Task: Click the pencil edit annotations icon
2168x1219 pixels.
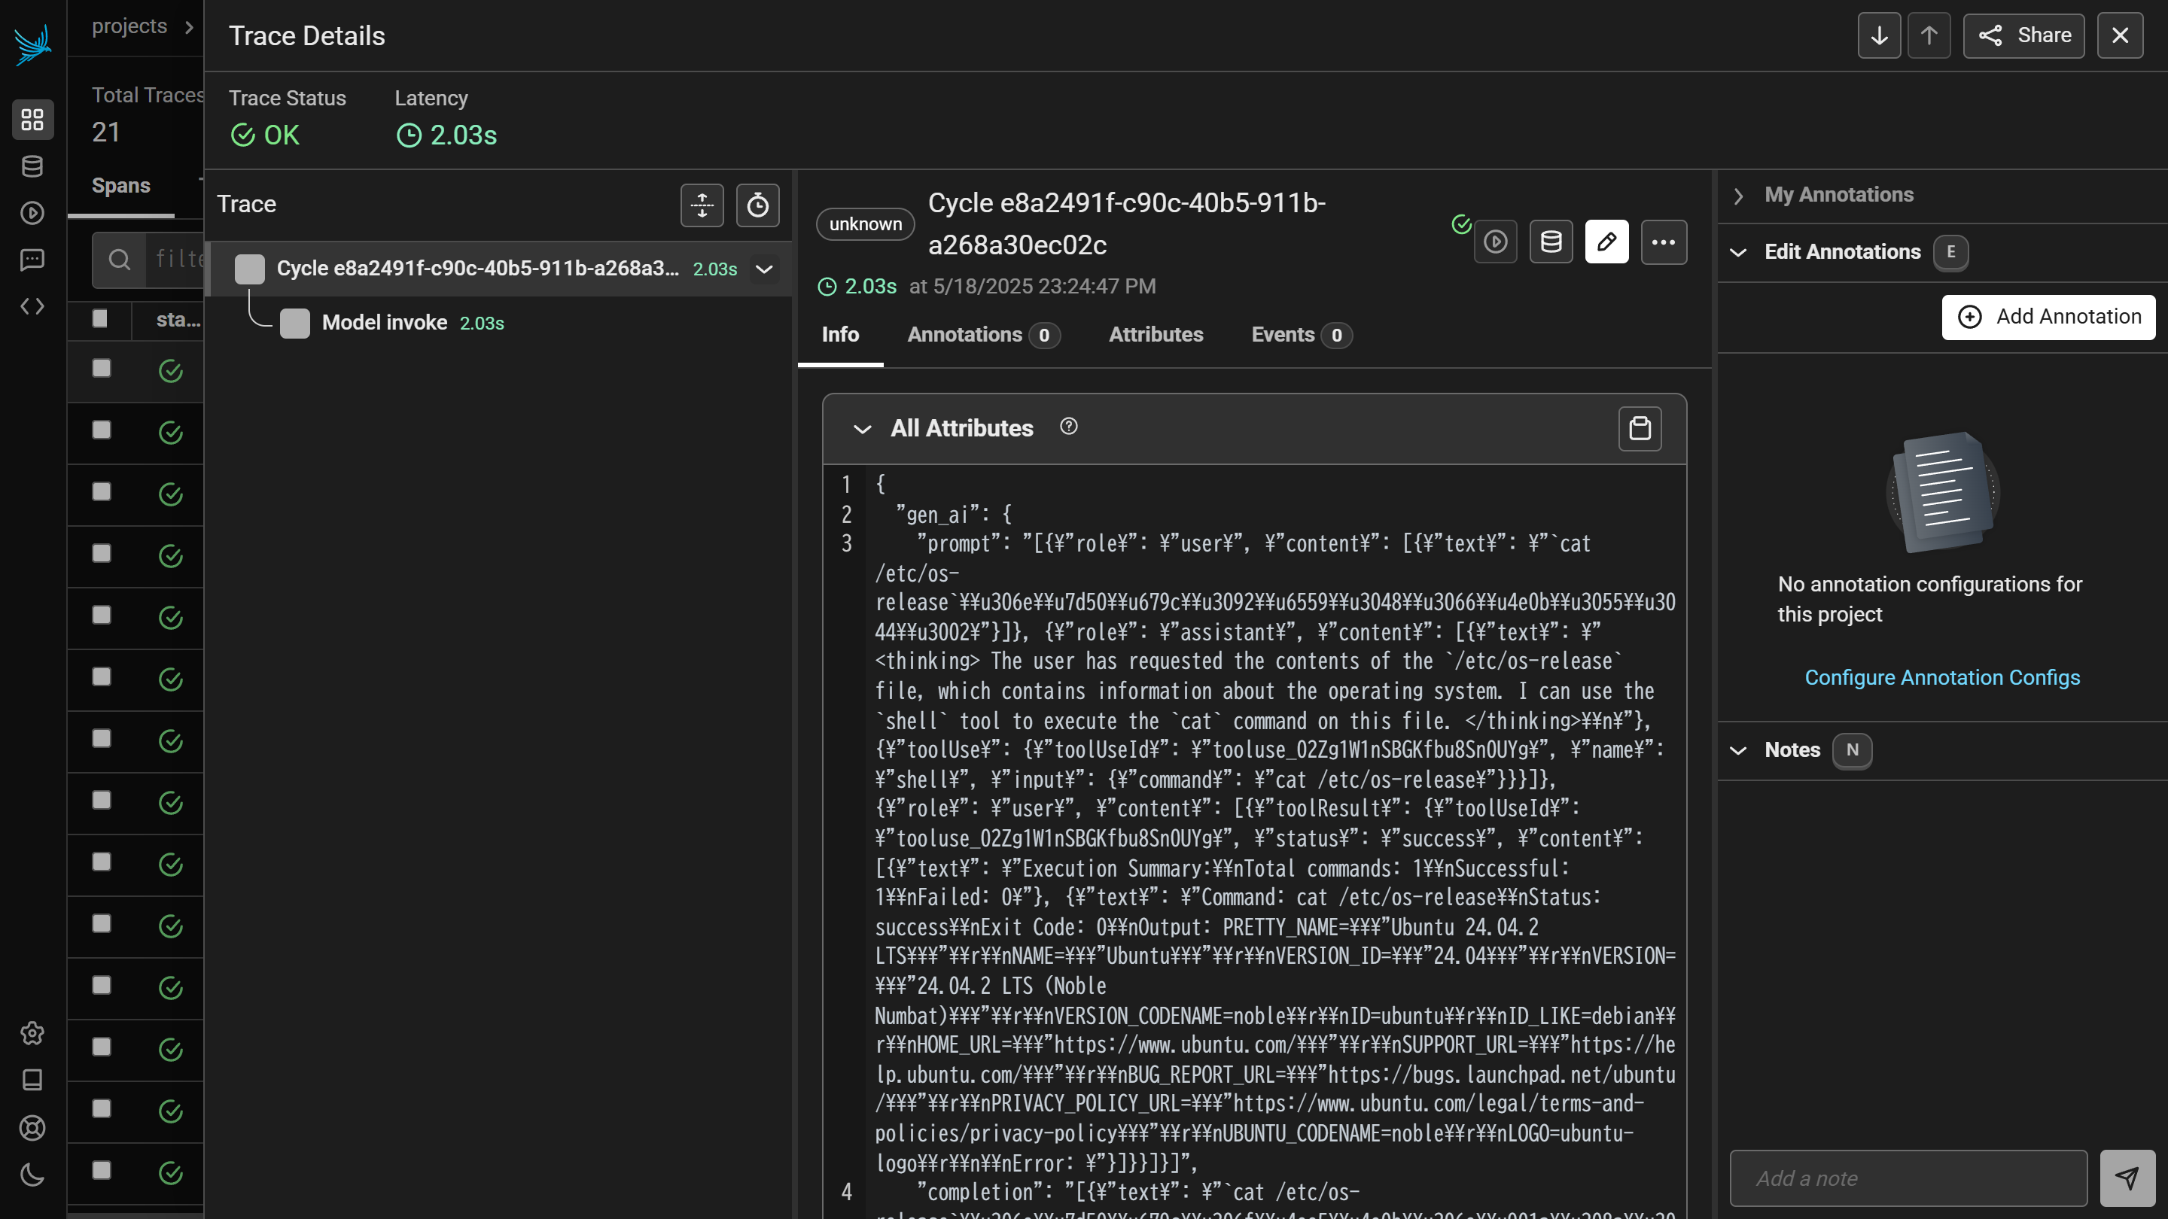Action: (x=1606, y=242)
